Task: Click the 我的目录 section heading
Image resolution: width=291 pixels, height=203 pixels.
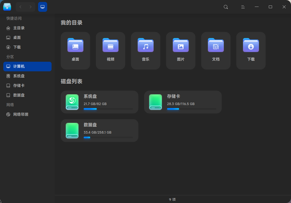Action: point(72,23)
